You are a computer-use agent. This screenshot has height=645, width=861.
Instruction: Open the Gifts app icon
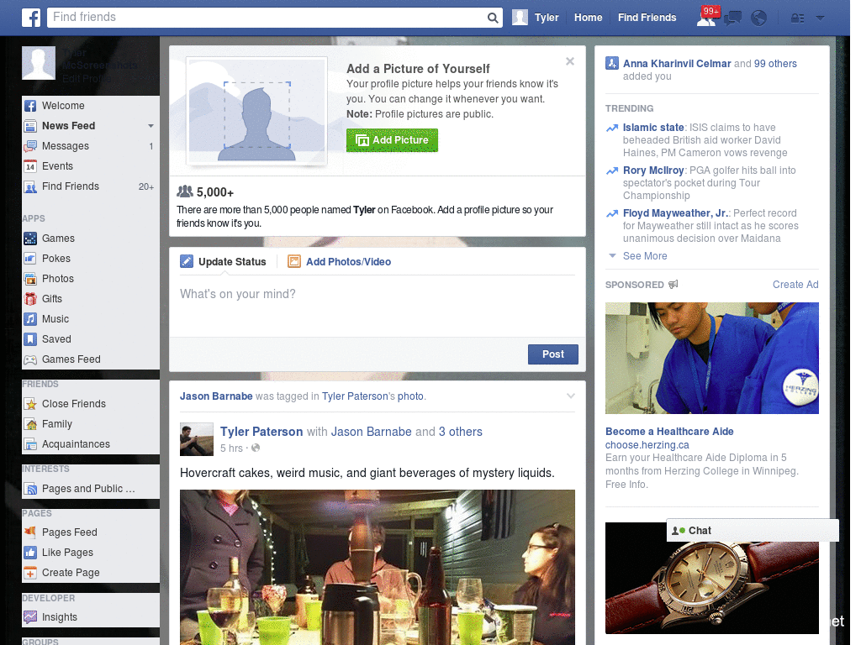click(30, 299)
